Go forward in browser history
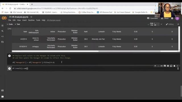This screenshot has height=102, width=182. (x=6, y=8)
